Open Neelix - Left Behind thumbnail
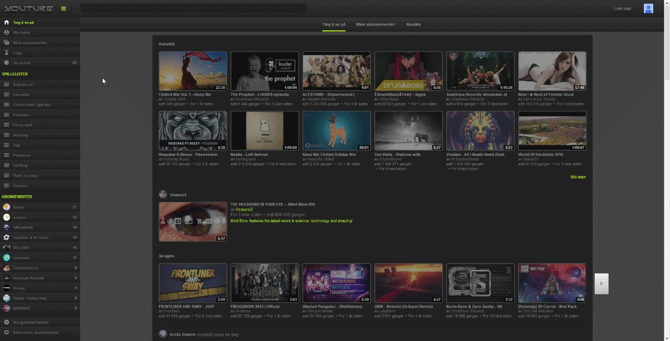670x341 pixels. click(x=265, y=131)
